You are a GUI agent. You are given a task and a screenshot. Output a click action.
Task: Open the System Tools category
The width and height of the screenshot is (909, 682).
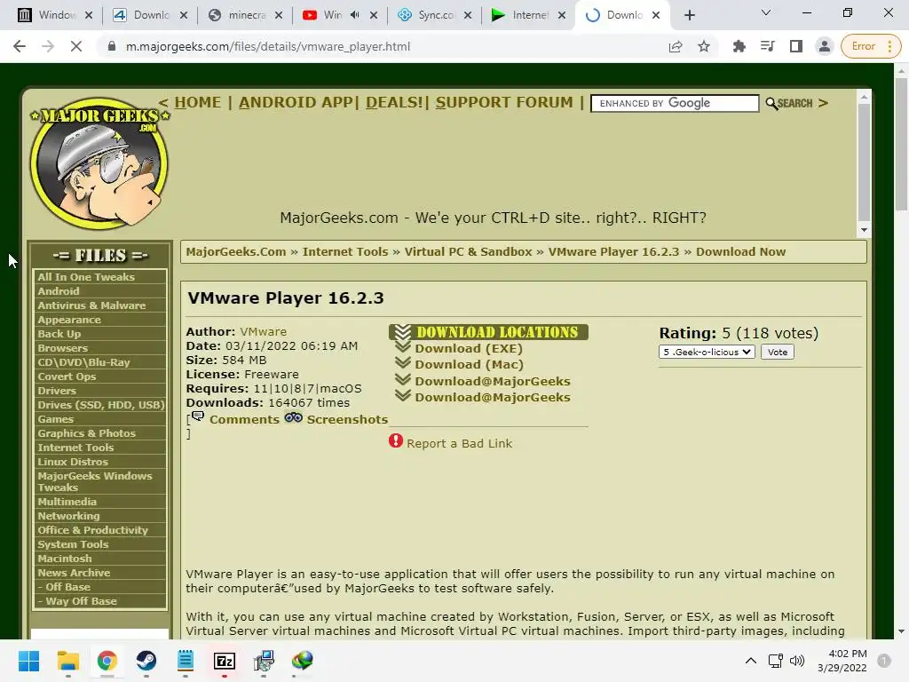73,544
